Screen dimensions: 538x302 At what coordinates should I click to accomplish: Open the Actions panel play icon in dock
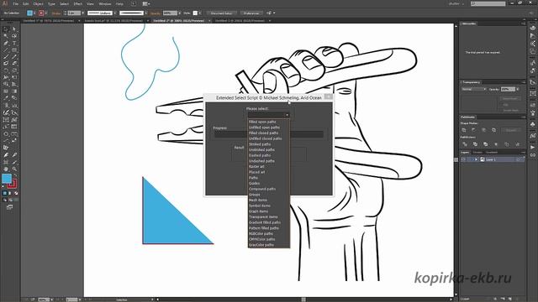[532, 148]
